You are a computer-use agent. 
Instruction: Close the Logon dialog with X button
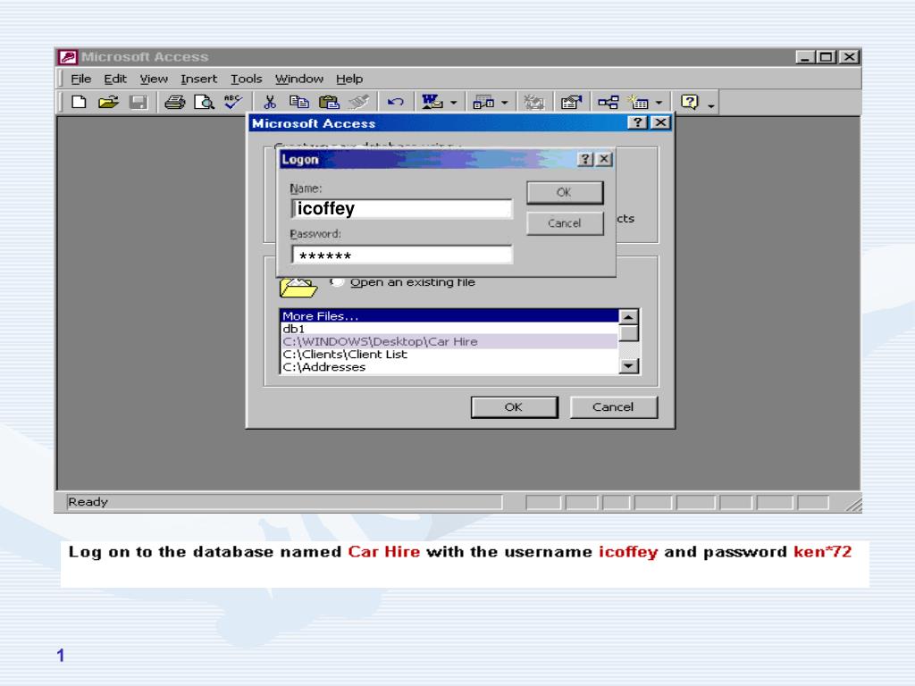click(605, 159)
